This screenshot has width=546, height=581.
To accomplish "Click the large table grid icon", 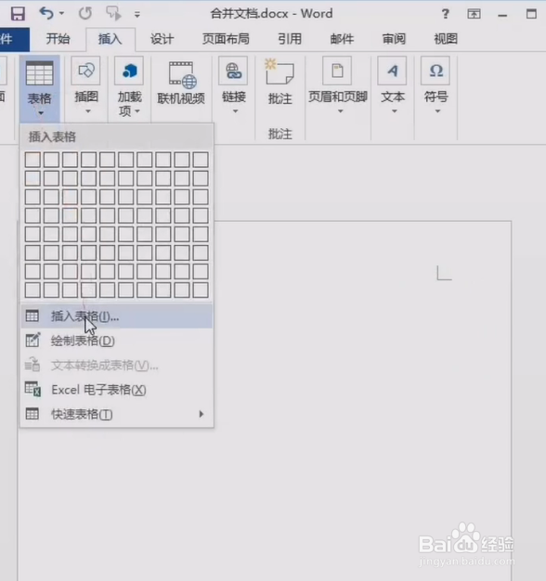I will coord(40,73).
